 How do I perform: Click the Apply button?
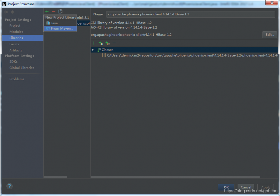[x=265, y=187]
